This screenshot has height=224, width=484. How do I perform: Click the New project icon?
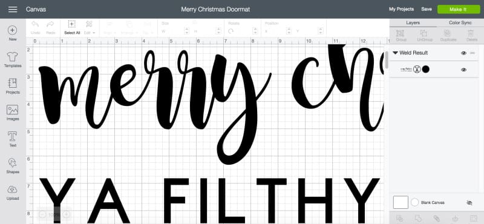12,30
